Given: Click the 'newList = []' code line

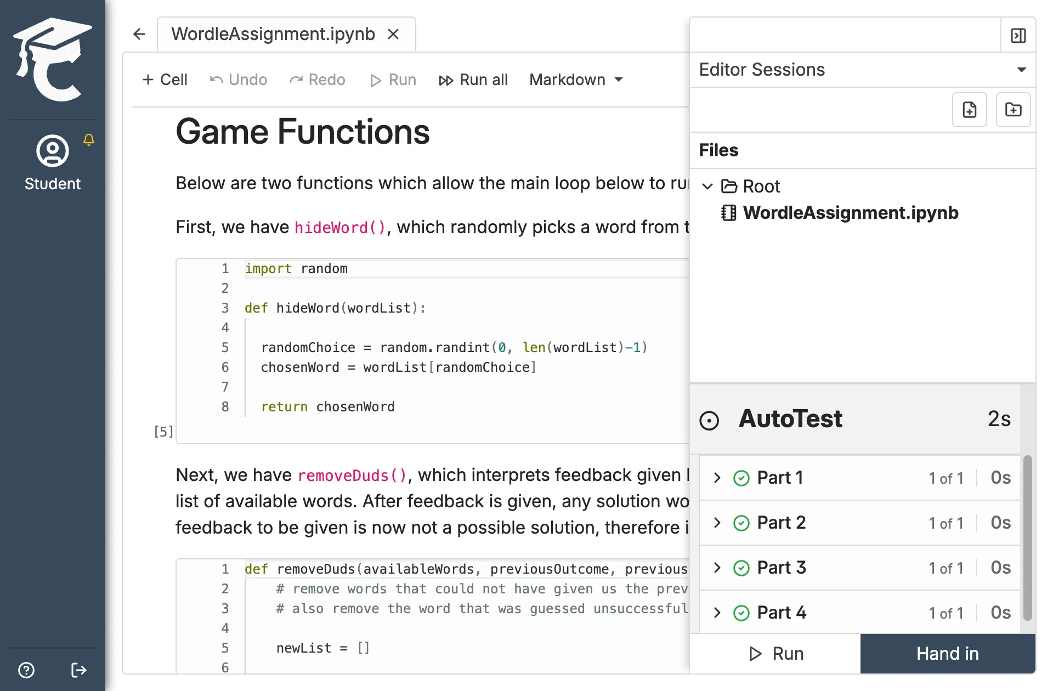Looking at the screenshot, I should (x=323, y=648).
